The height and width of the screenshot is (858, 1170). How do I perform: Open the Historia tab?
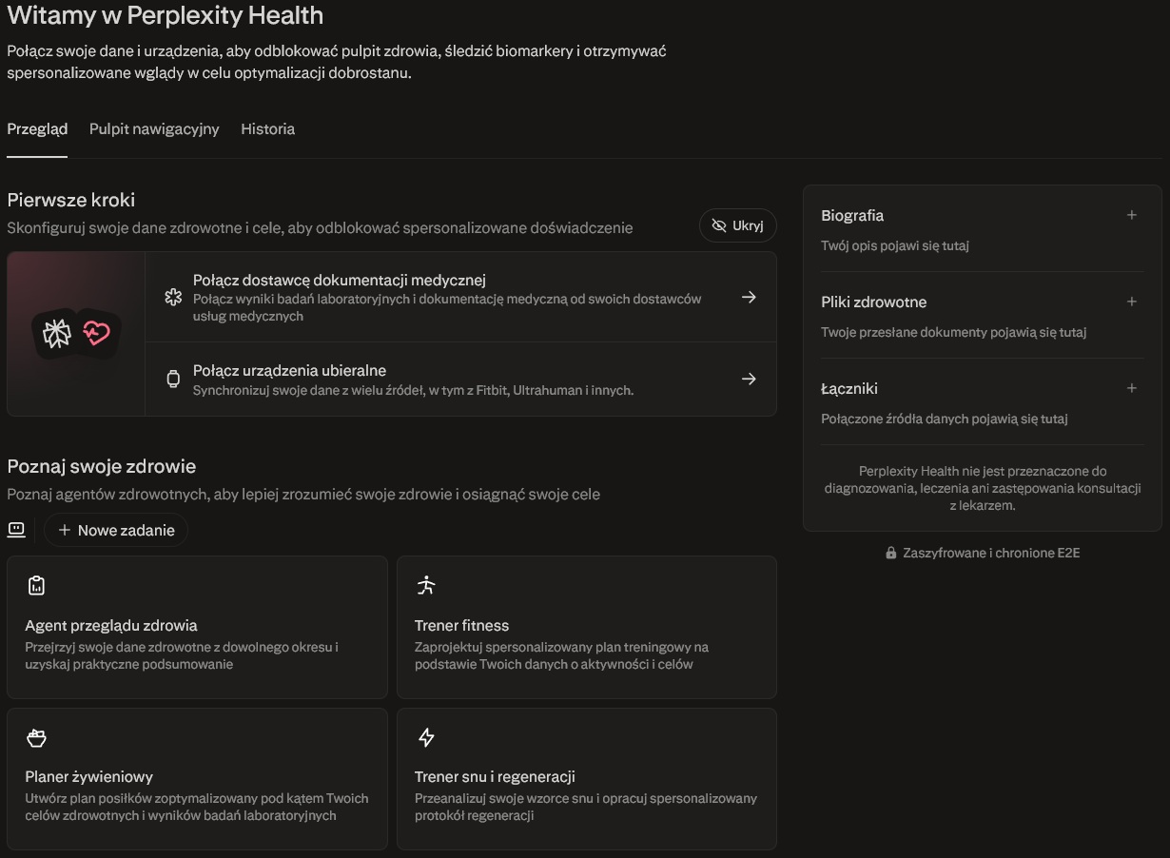pyautogui.click(x=267, y=129)
